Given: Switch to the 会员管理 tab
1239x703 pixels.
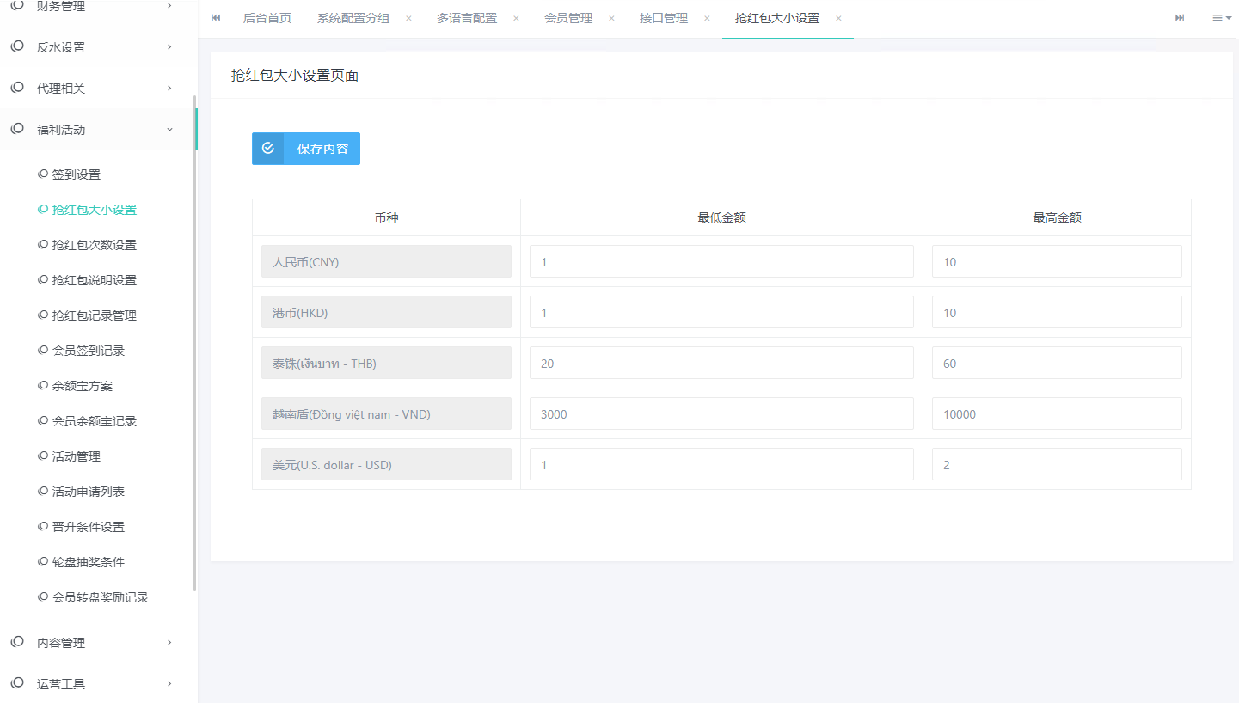Looking at the screenshot, I should tap(568, 18).
